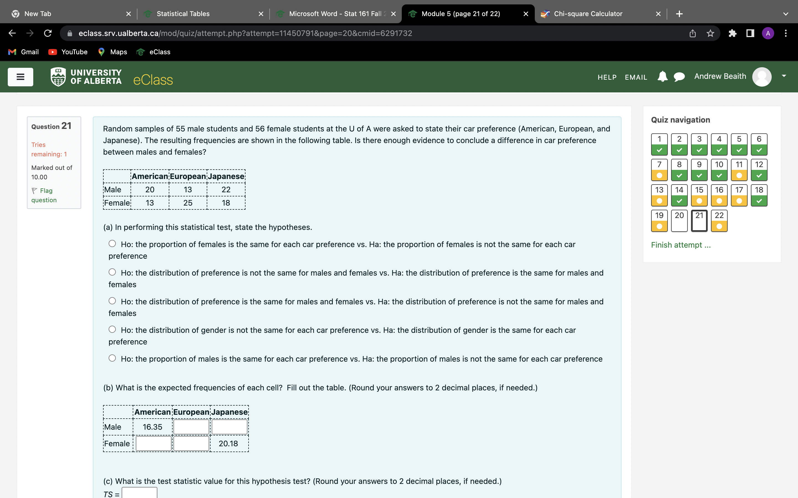
Task: Open notifications via the bell icon
Action: [663, 76]
